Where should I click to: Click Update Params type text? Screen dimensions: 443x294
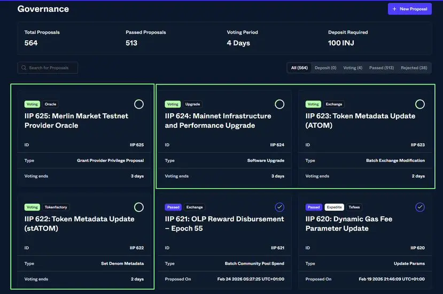click(409, 264)
